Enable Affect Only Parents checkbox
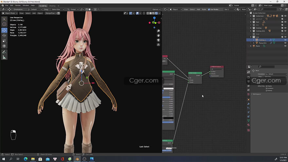This screenshot has width=288, height=162. point(266,91)
